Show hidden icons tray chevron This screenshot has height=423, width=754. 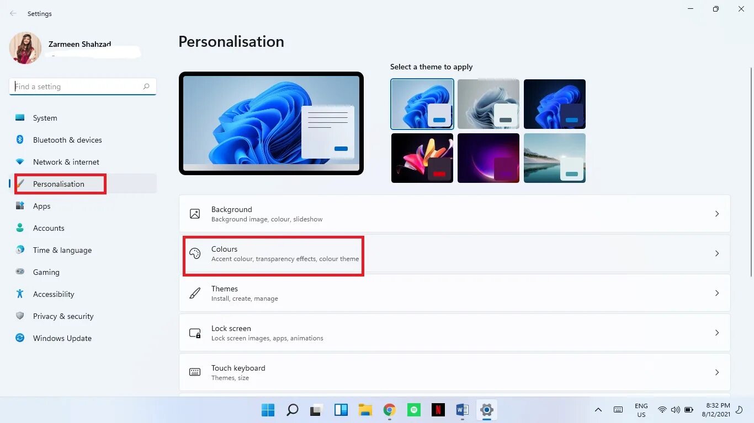pyautogui.click(x=598, y=410)
